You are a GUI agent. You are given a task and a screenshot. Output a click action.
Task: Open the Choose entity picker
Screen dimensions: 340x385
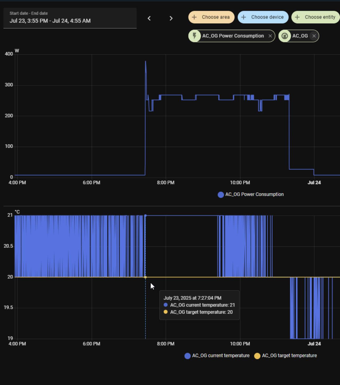coord(320,17)
